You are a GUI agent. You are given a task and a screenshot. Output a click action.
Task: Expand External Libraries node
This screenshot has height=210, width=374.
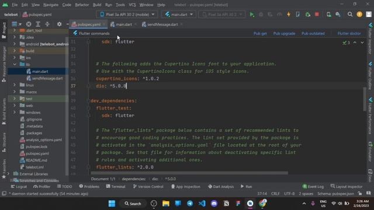(x=8, y=174)
